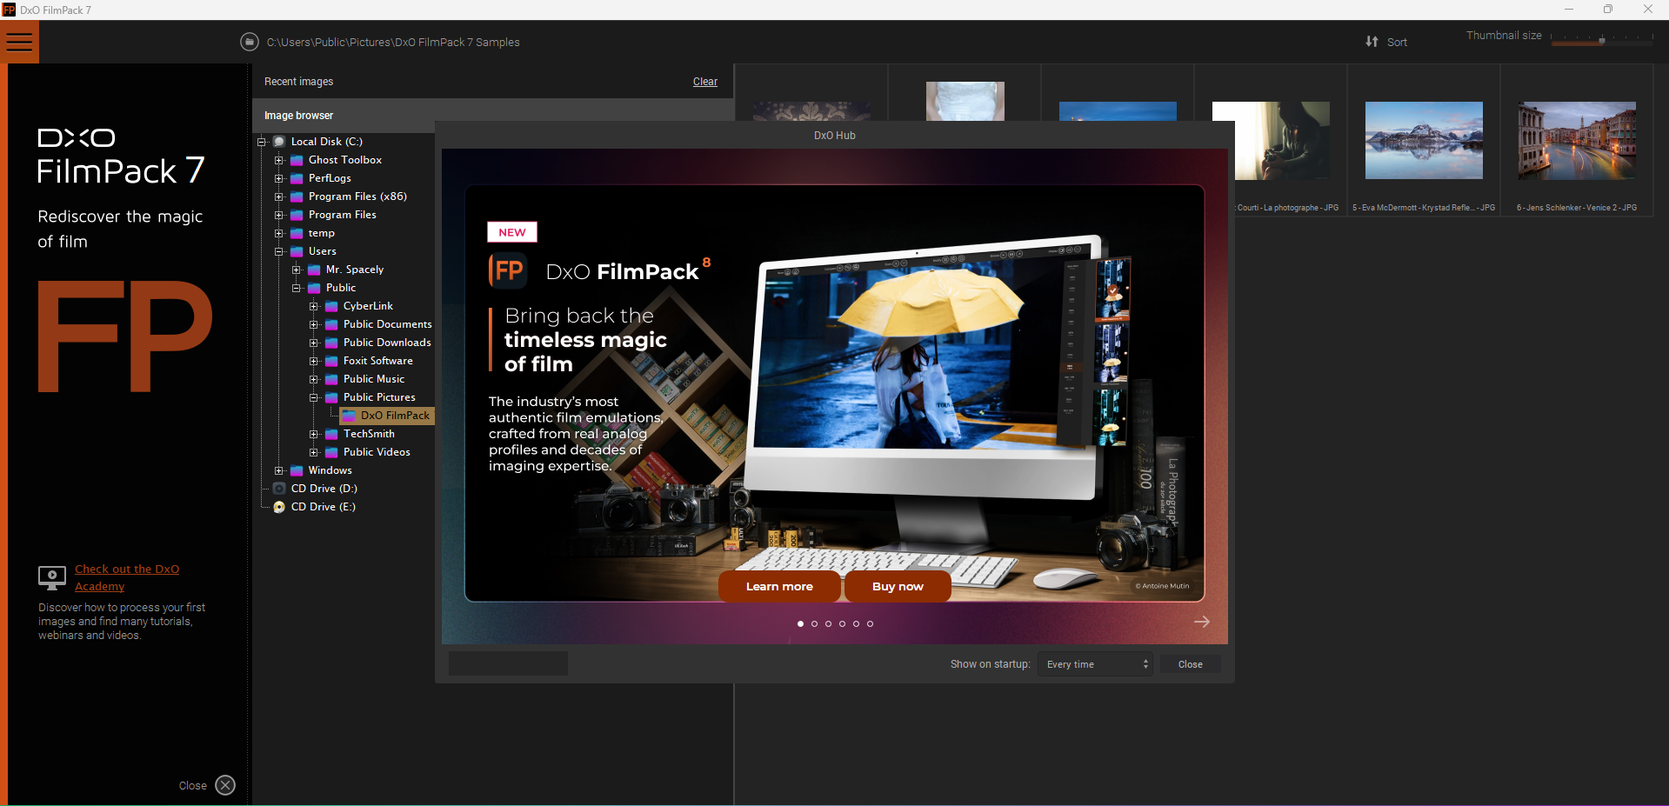Collapse the Public Pictures node
This screenshot has width=1669, height=806.
(x=313, y=397)
